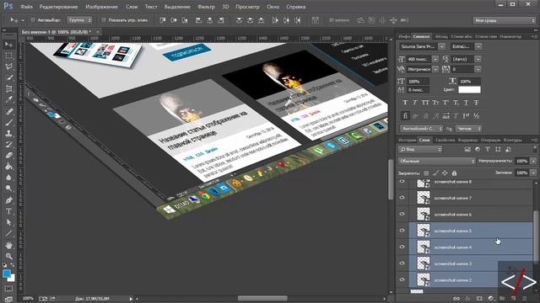
Task: Select the Eraser tool
Action: coord(9,155)
